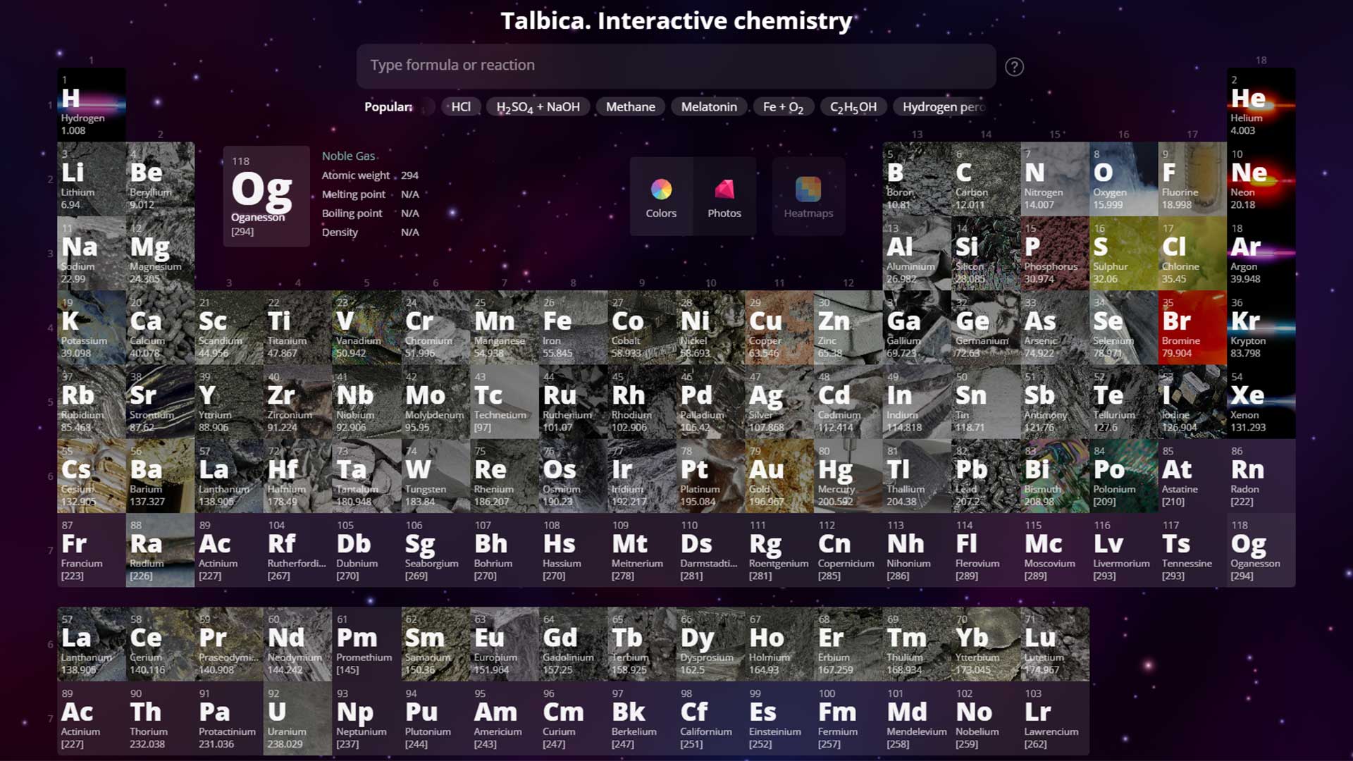1353x761 pixels.
Task: Select the Tungsten element tile
Action: click(x=435, y=476)
